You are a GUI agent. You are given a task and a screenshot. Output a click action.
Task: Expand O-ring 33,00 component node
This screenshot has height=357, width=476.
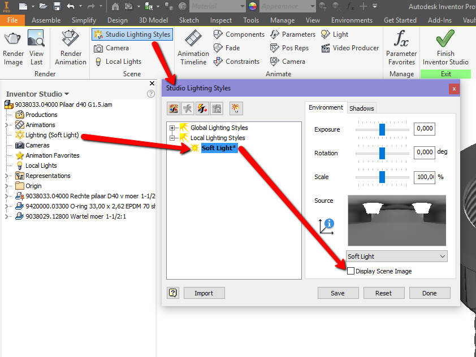coord(7,206)
